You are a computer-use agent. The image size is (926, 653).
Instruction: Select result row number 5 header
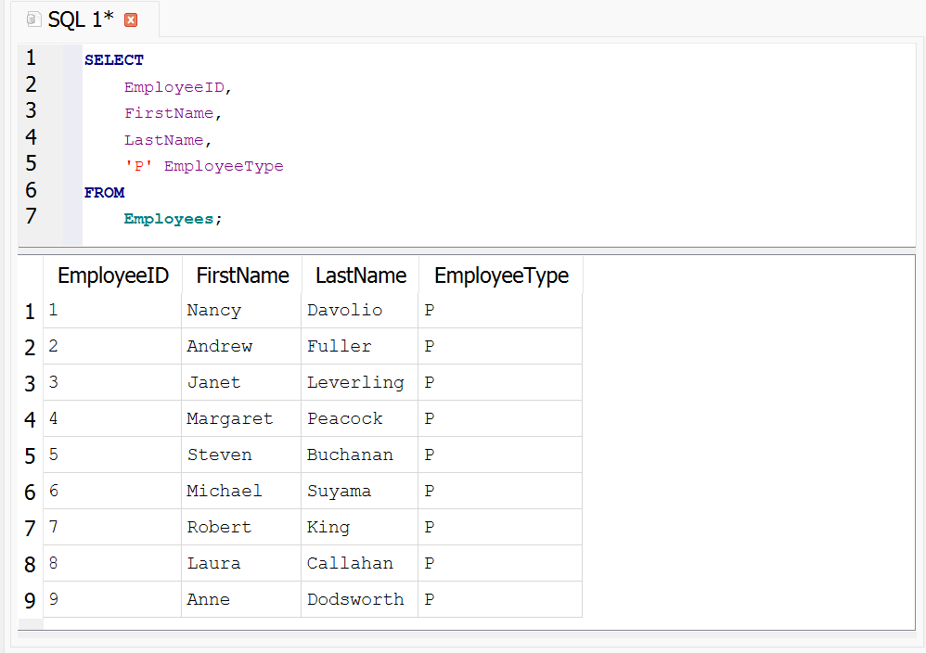pos(30,456)
